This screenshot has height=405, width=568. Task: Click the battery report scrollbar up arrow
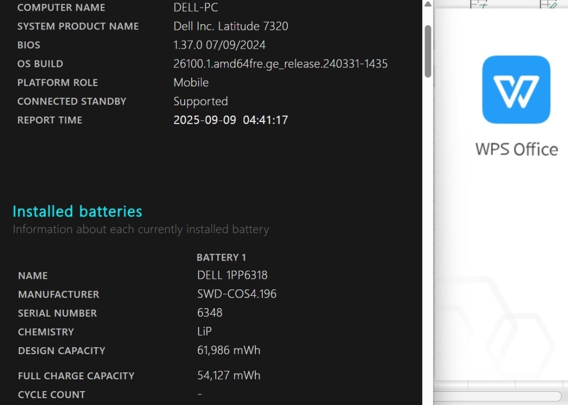pos(428,4)
